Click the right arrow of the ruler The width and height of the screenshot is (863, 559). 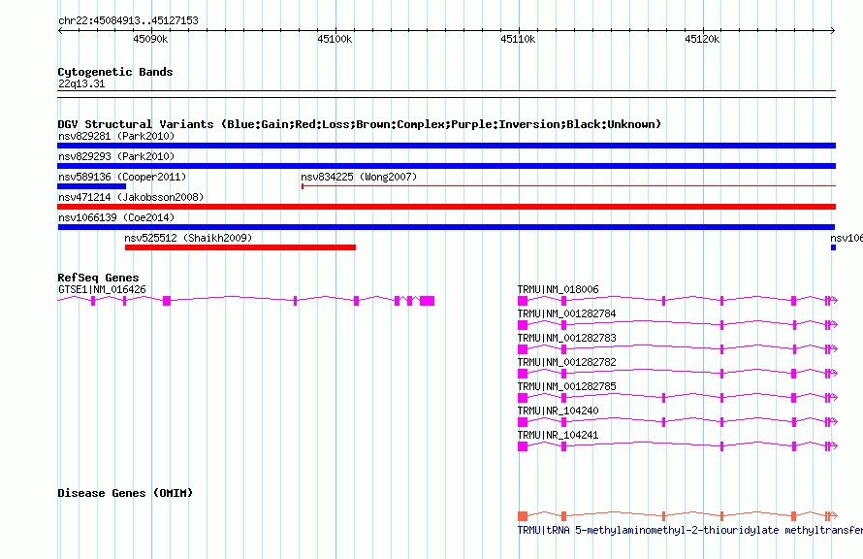[832, 31]
